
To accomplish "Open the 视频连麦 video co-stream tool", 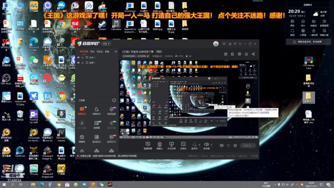I will point(111,111).
